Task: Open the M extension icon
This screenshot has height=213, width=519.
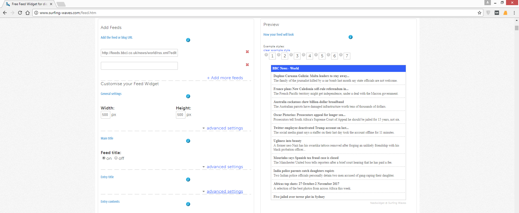Action: tap(497, 13)
